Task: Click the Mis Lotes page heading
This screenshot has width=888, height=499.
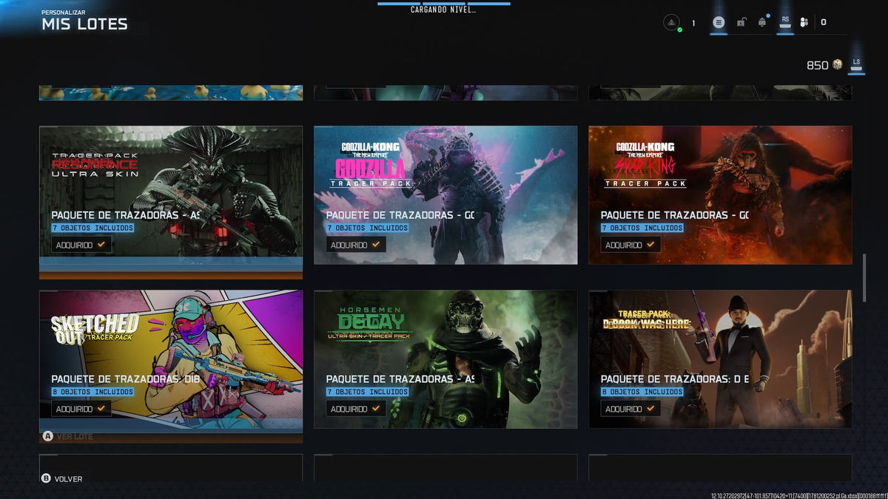Action: tap(84, 24)
